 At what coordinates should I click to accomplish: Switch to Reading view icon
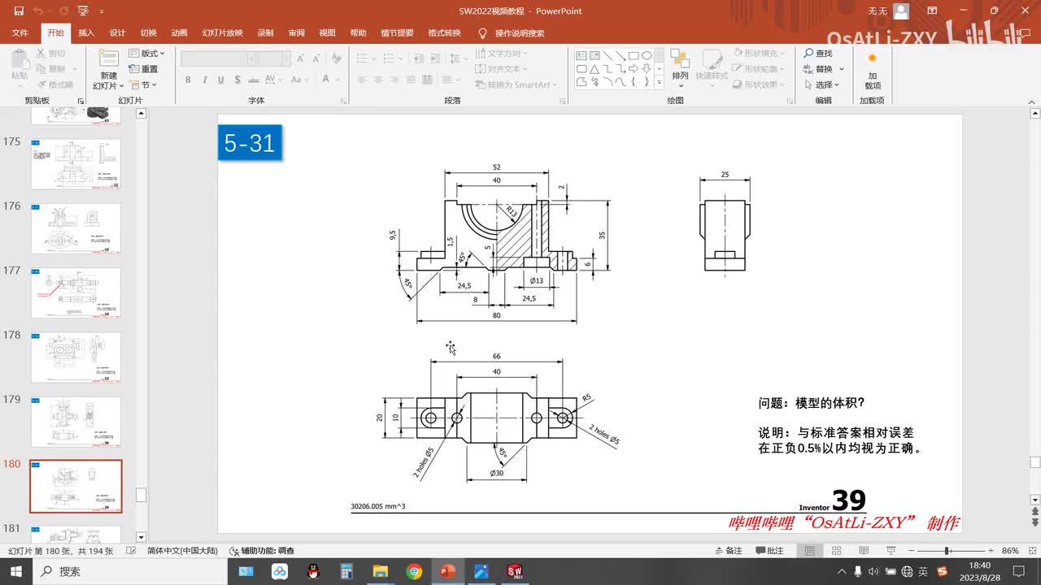pos(862,551)
